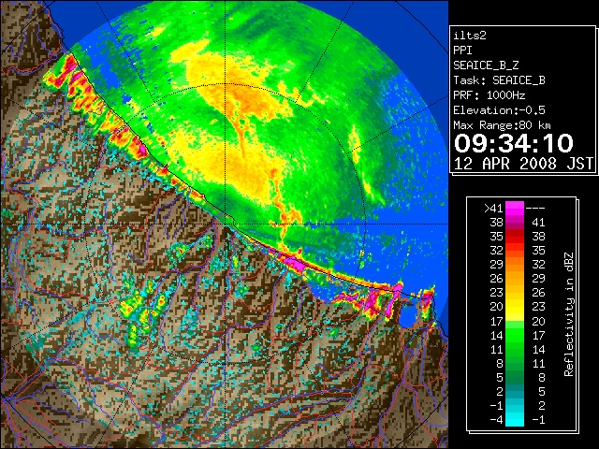599x449 pixels.
Task: Pick the dark green swatch in the 5/8 row
Action: point(515,377)
